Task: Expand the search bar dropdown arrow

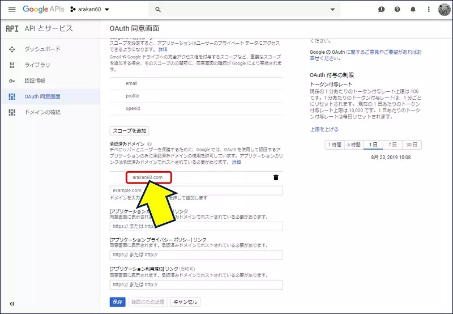Action: (332, 9)
